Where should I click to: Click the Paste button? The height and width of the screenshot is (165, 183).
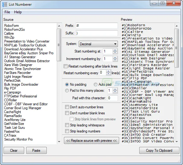coord(36,151)
